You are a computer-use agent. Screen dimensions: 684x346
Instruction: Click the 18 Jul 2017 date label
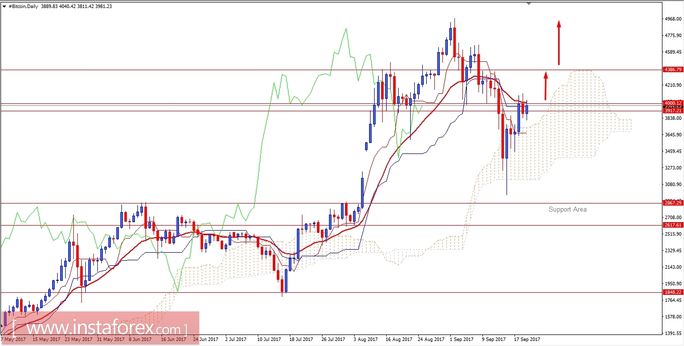[302, 339]
